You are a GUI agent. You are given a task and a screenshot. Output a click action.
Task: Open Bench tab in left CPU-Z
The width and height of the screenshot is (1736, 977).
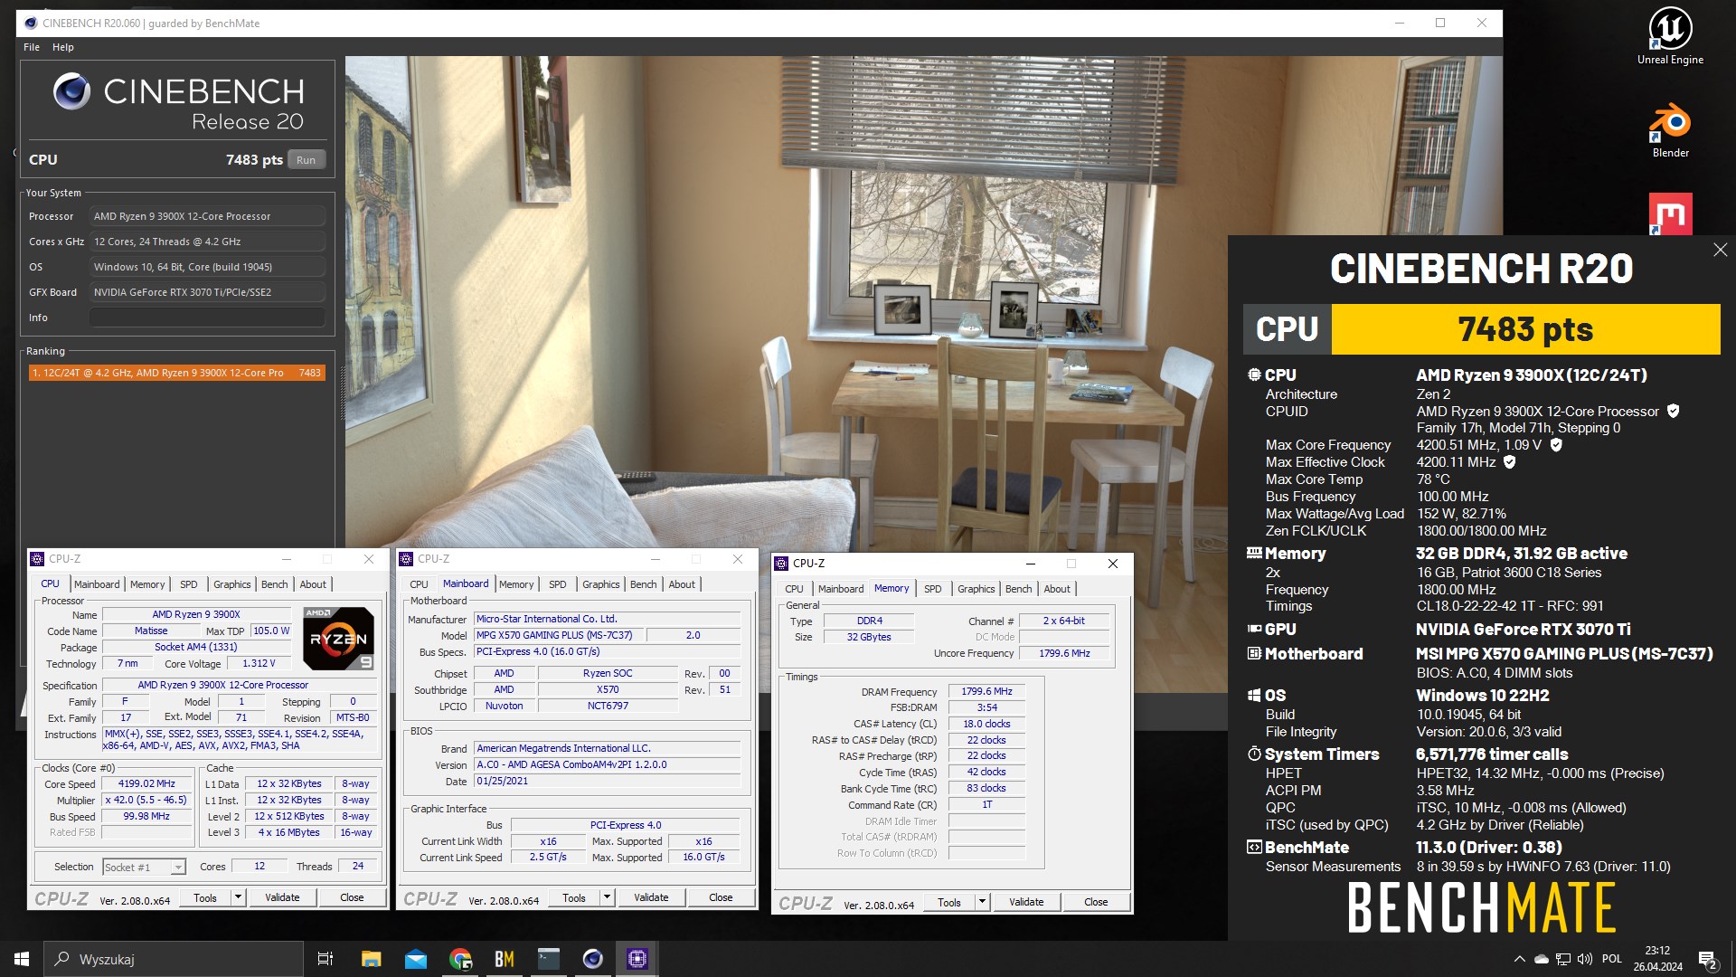click(x=275, y=584)
